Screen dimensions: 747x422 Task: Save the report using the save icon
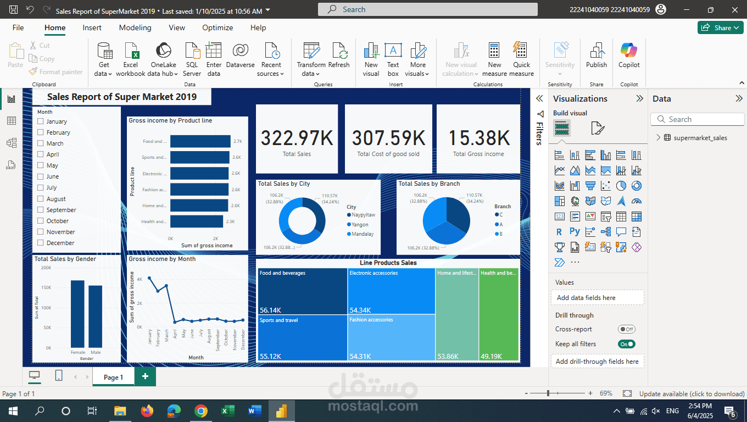coord(13,10)
